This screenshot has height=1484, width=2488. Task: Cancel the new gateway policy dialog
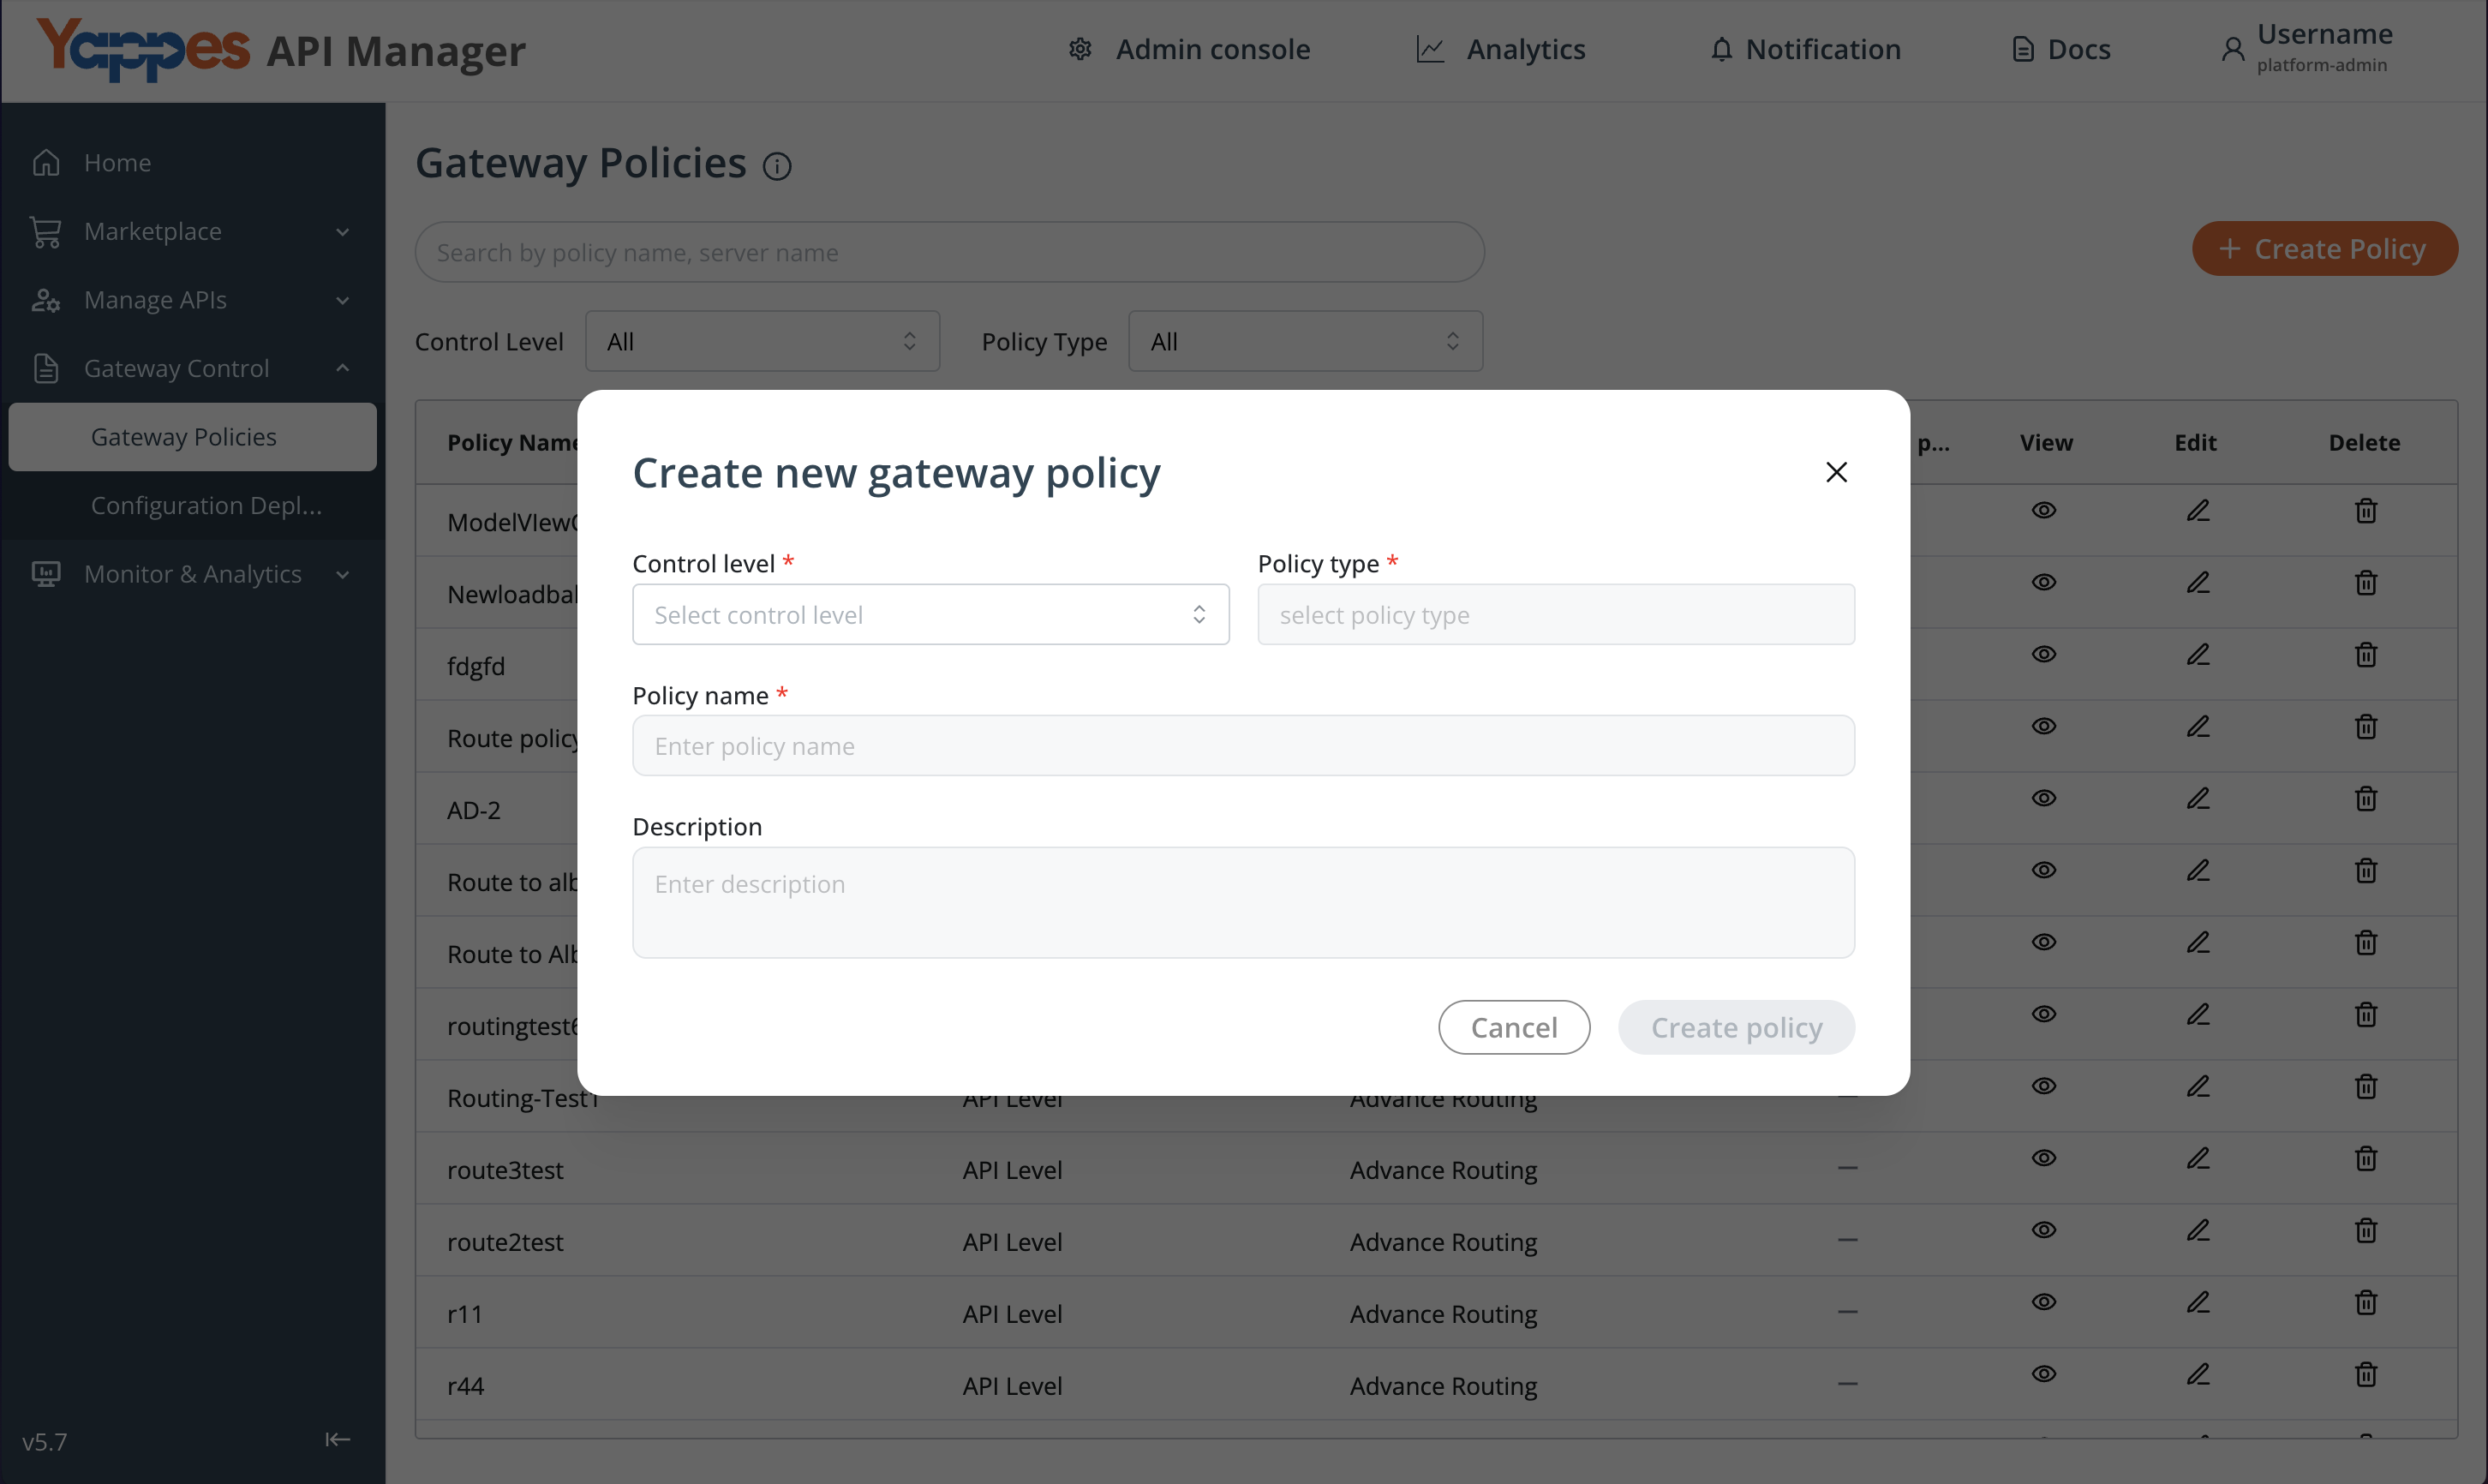click(x=1513, y=1027)
